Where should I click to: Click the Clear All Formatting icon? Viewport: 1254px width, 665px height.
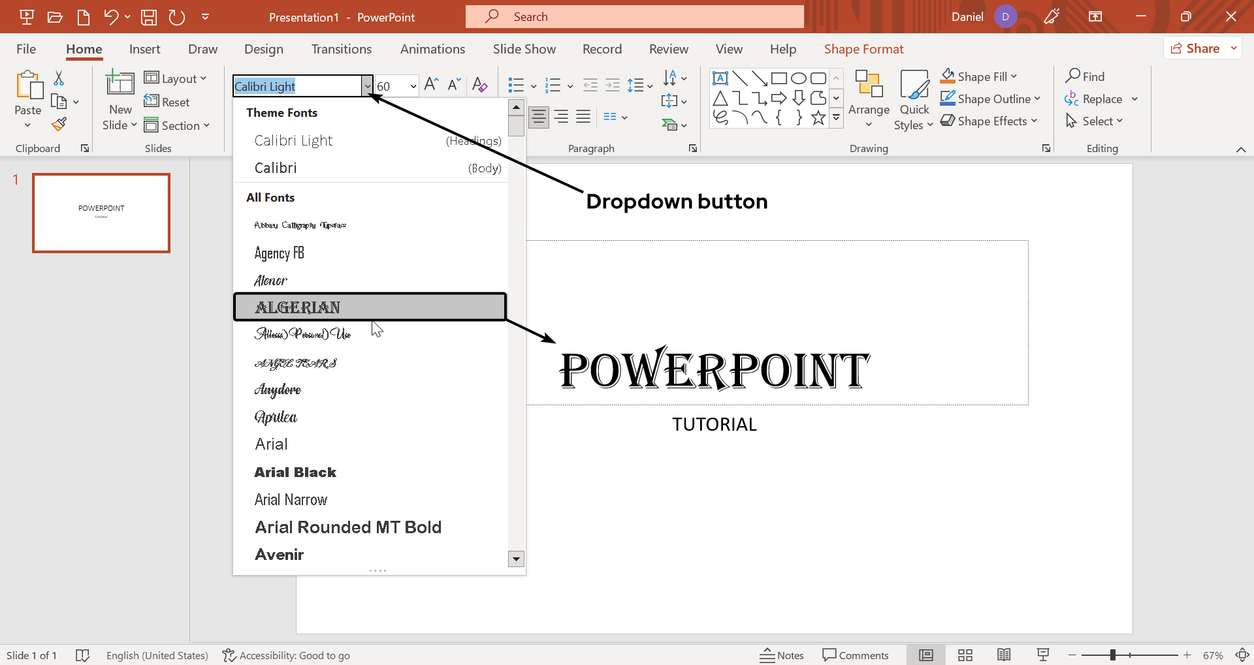point(481,85)
